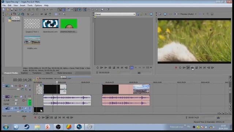234x132 pixels.
Task: Open the Views dropdown in Project Media
Action: (59, 14)
